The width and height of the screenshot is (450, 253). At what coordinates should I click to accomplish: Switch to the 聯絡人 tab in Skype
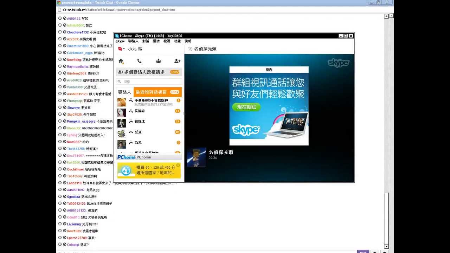(x=124, y=92)
